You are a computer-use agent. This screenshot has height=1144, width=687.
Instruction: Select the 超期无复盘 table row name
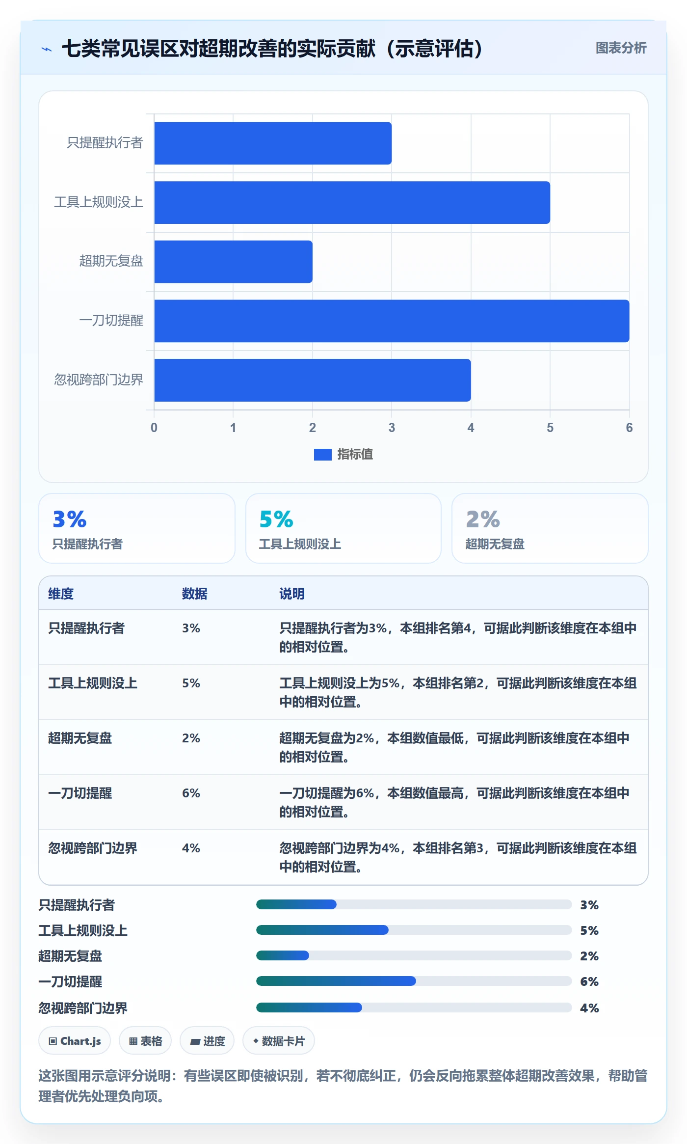coord(80,738)
